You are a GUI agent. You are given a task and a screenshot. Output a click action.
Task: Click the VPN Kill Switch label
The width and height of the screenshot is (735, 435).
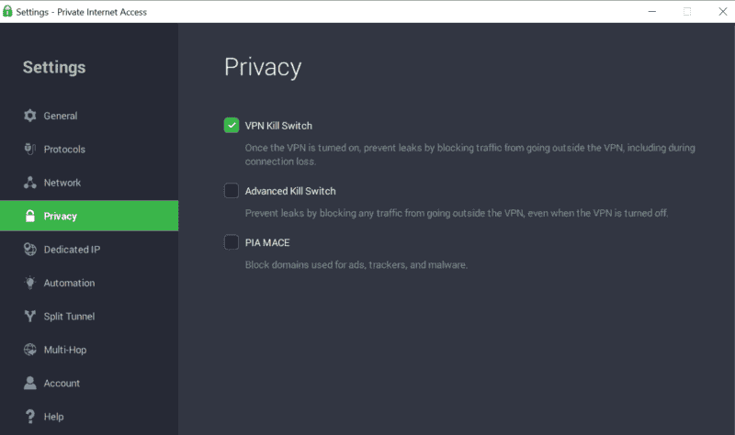coord(278,126)
